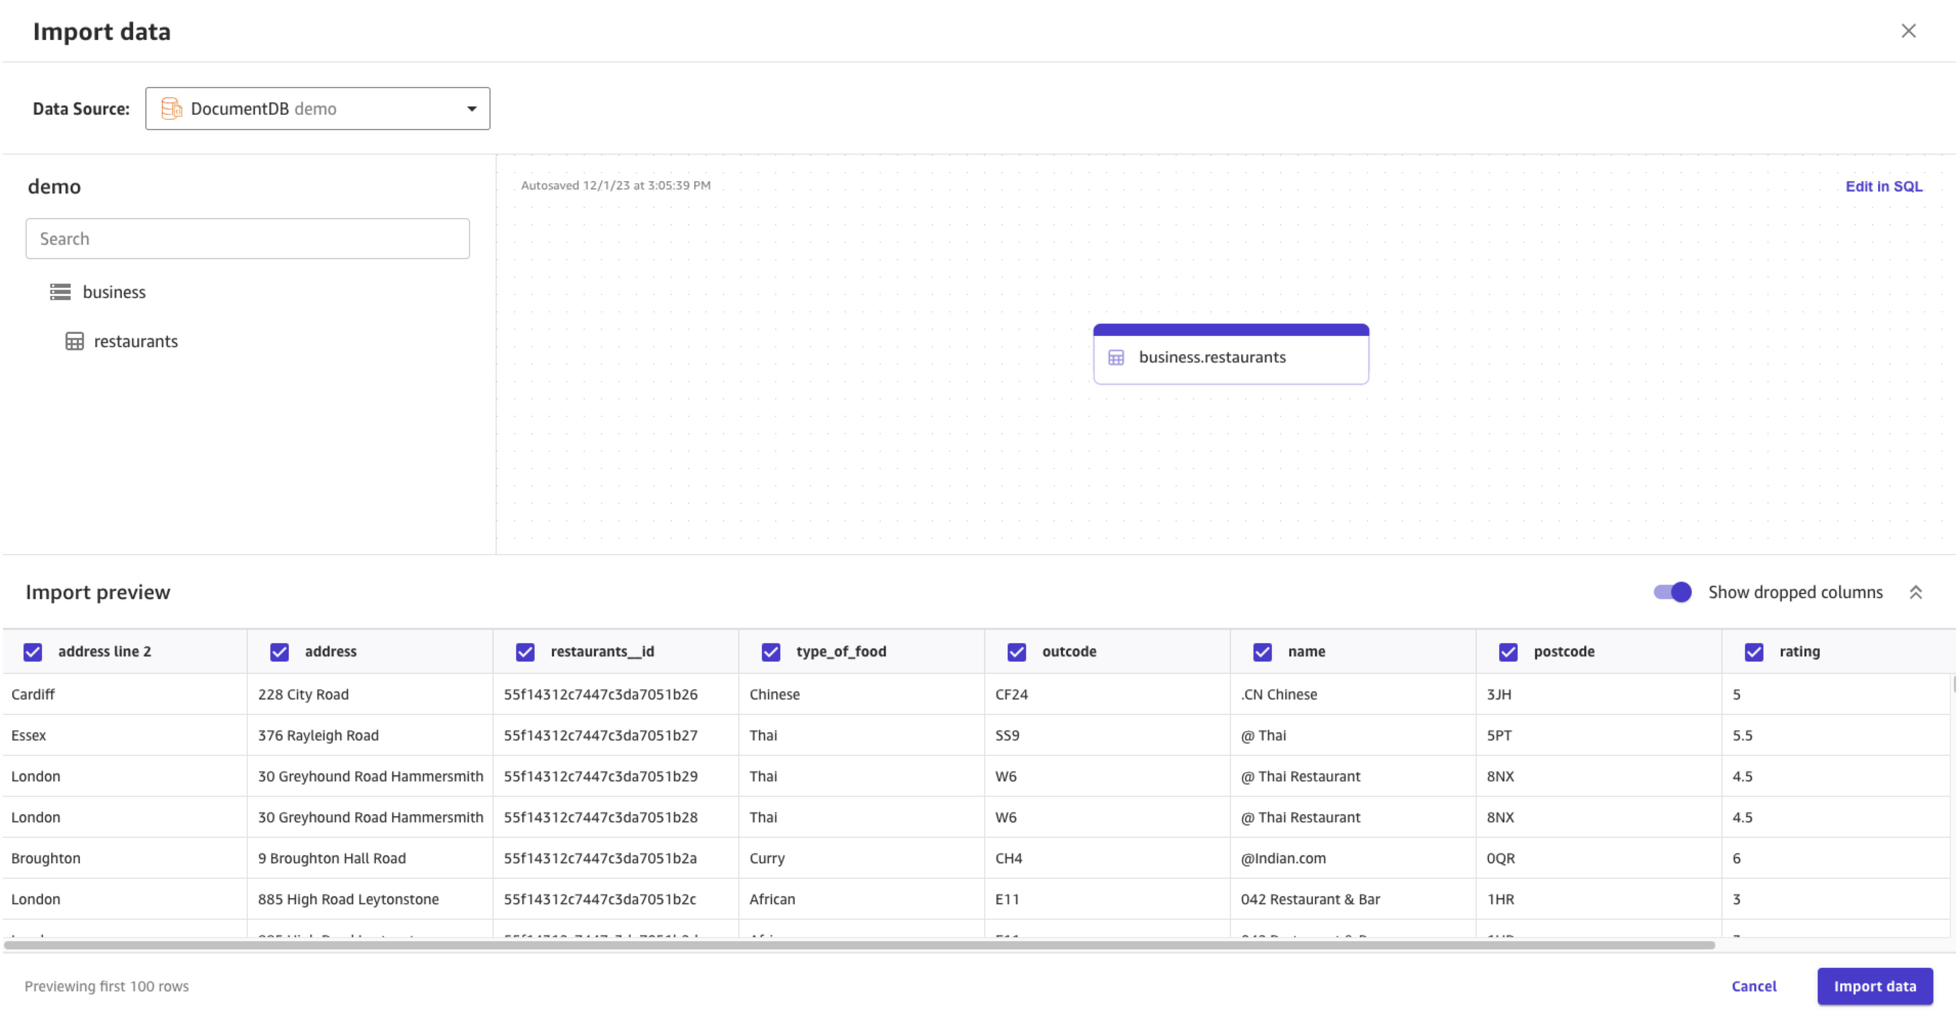1958x1018 pixels.
Task: Click the DocumentDB database icon in Data Source
Action: (172, 109)
